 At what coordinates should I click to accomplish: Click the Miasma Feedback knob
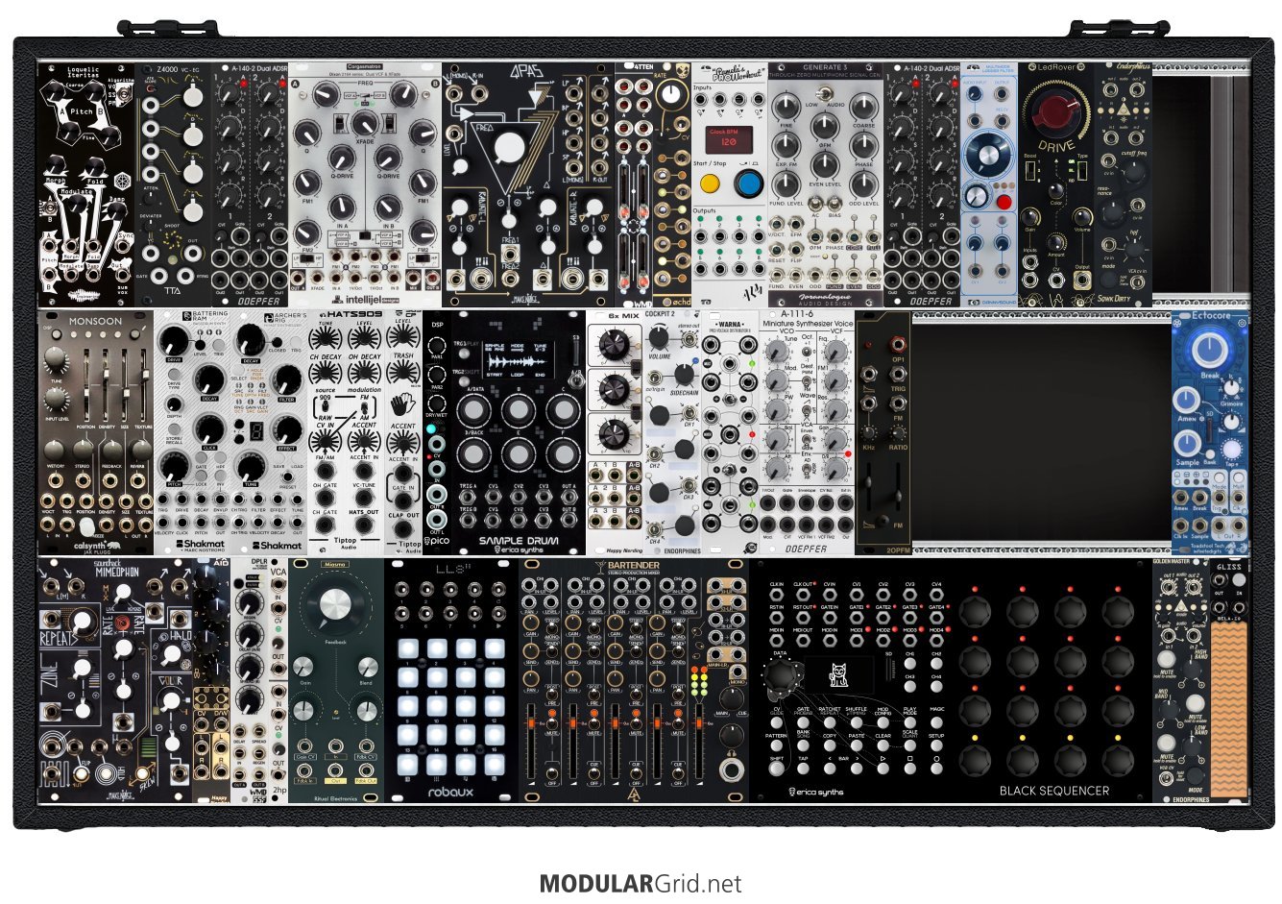click(x=335, y=604)
